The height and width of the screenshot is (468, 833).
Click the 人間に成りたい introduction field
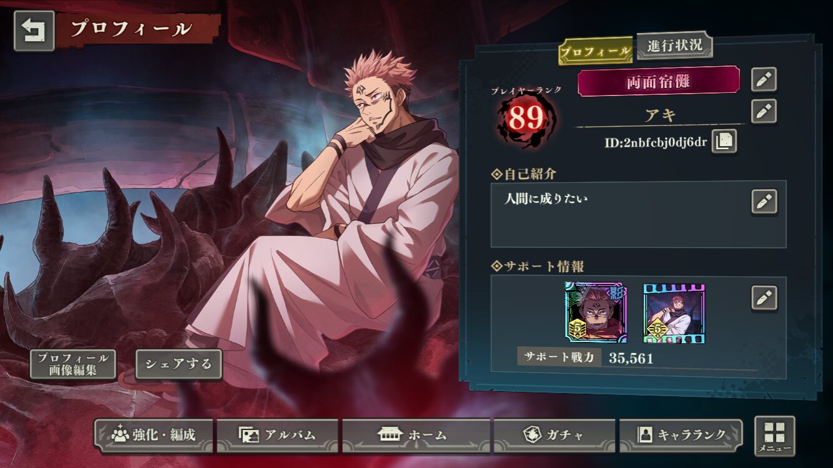click(x=638, y=214)
